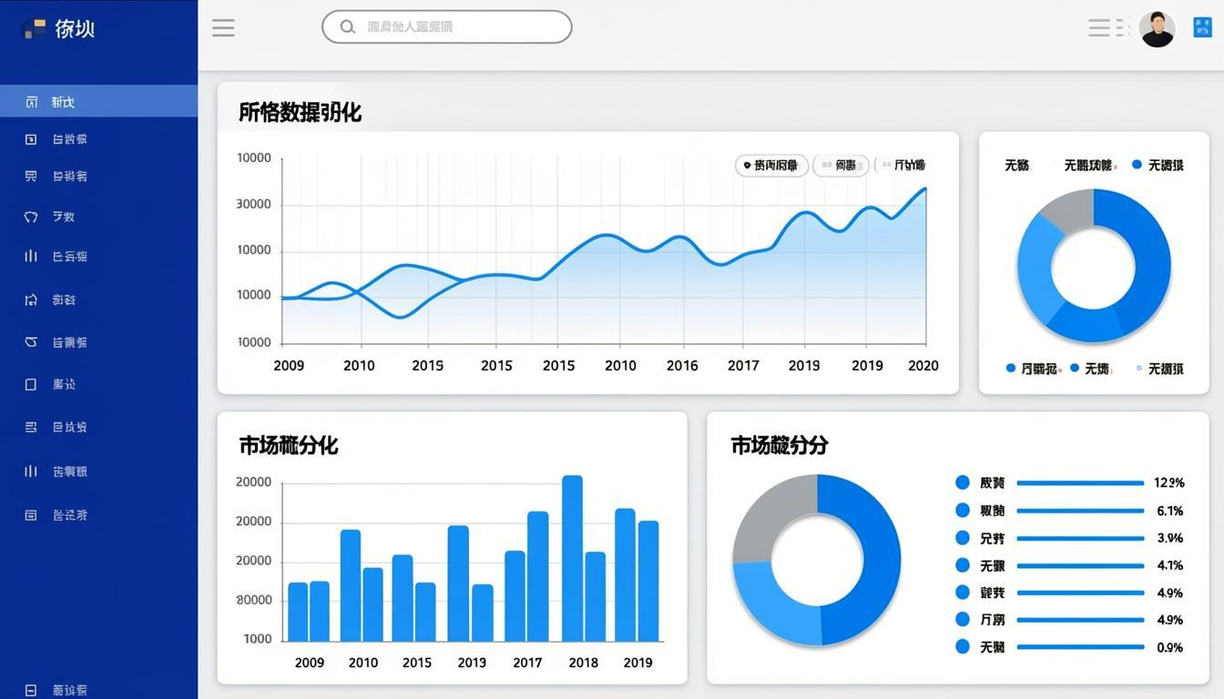Toggle the rightmost pill above the line chart
This screenshot has width=1224, height=699.
tap(903, 165)
